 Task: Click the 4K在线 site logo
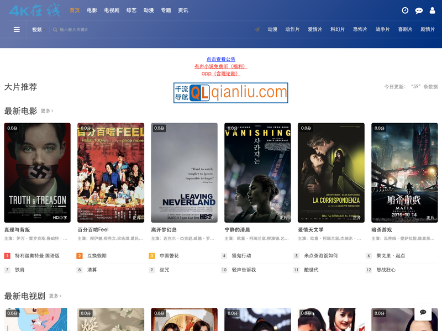(x=32, y=10)
